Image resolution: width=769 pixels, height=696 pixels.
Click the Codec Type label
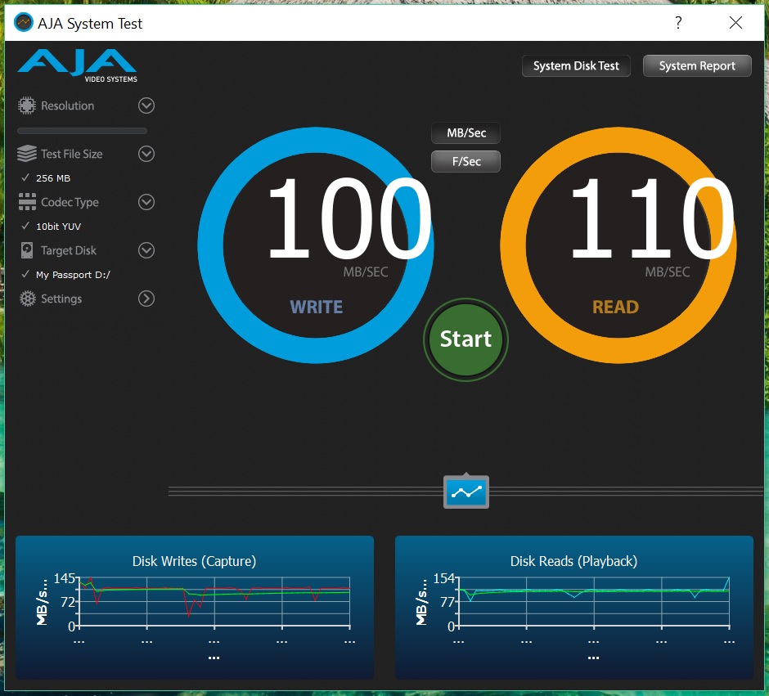coord(70,202)
